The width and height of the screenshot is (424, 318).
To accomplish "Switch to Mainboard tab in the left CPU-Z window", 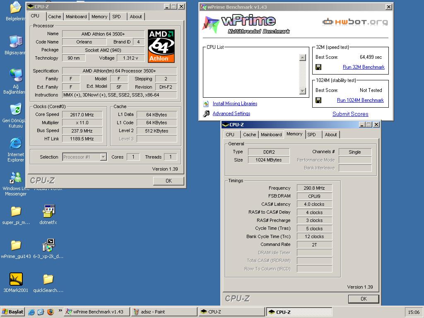I will tap(76, 17).
